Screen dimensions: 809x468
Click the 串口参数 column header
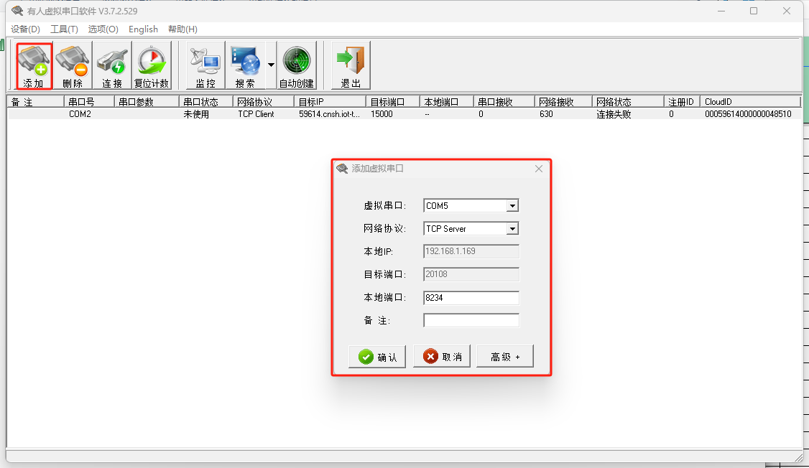[x=147, y=101]
